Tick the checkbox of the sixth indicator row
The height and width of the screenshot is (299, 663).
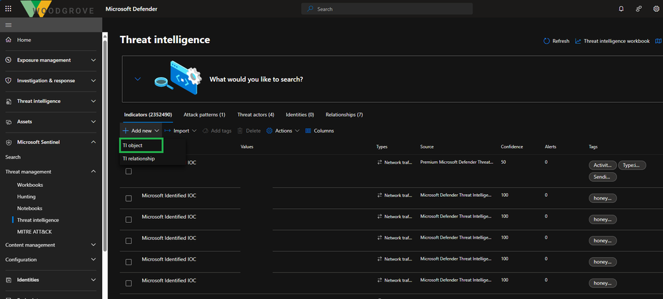pos(129,283)
